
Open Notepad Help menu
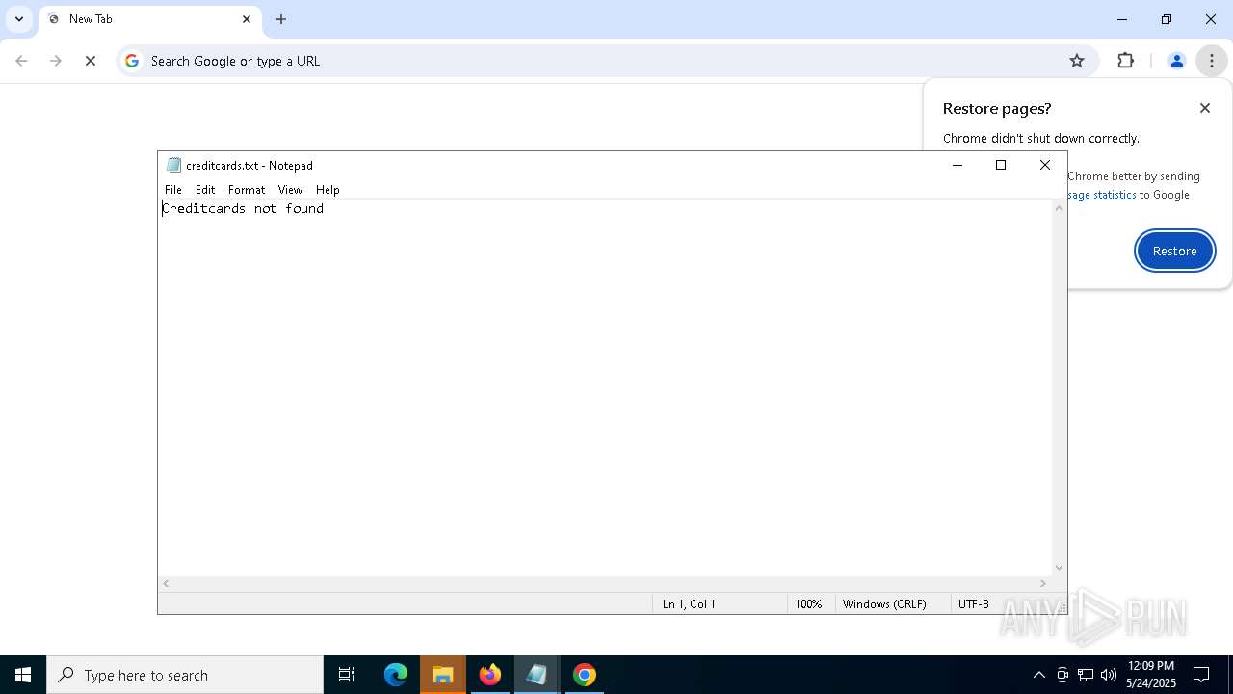[328, 190]
